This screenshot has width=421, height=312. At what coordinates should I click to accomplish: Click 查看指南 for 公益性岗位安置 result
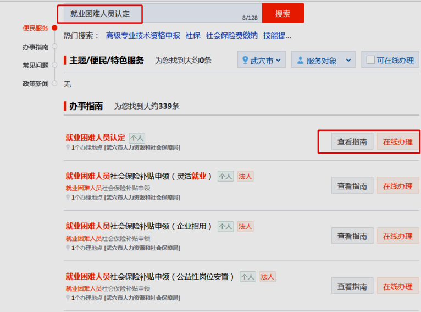coord(352,286)
